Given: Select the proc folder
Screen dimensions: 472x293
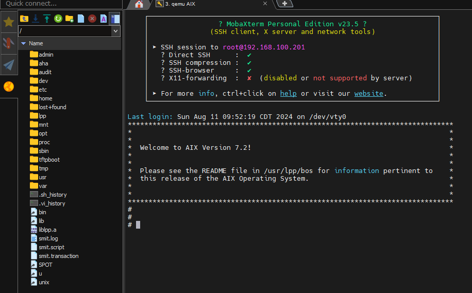Looking at the screenshot, I should tap(40, 142).
